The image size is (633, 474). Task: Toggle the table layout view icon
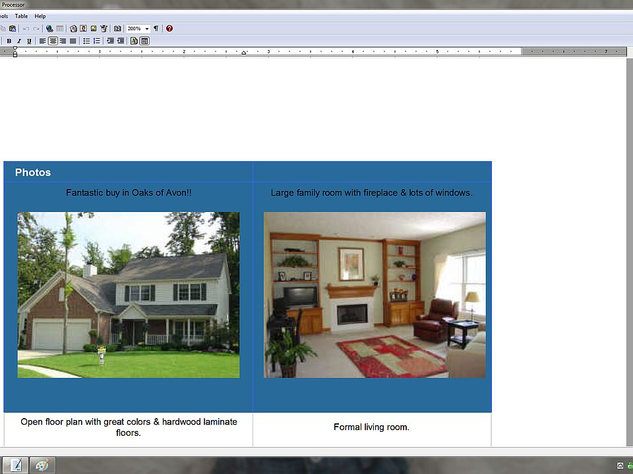pyautogui.click(x=144, y=41)
